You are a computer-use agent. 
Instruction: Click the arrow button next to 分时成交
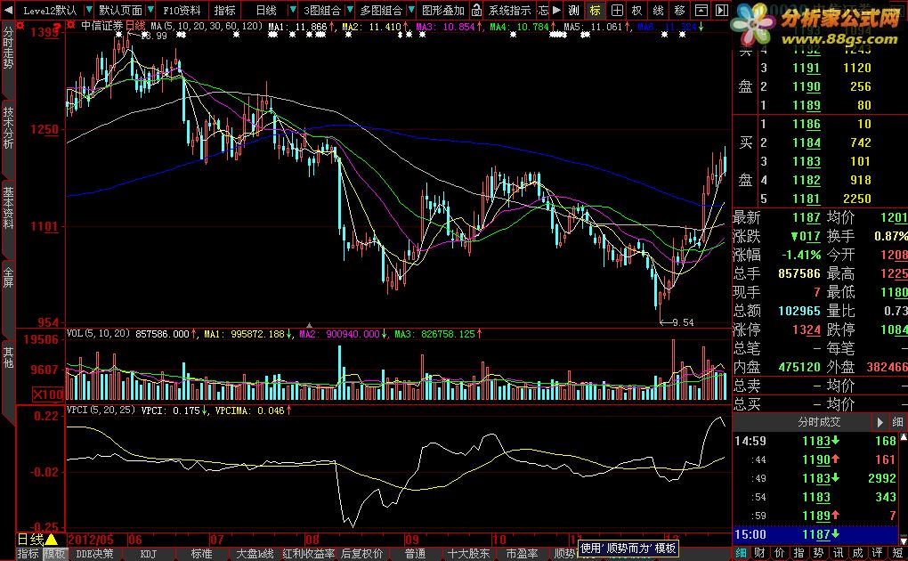tap(880, 422)
